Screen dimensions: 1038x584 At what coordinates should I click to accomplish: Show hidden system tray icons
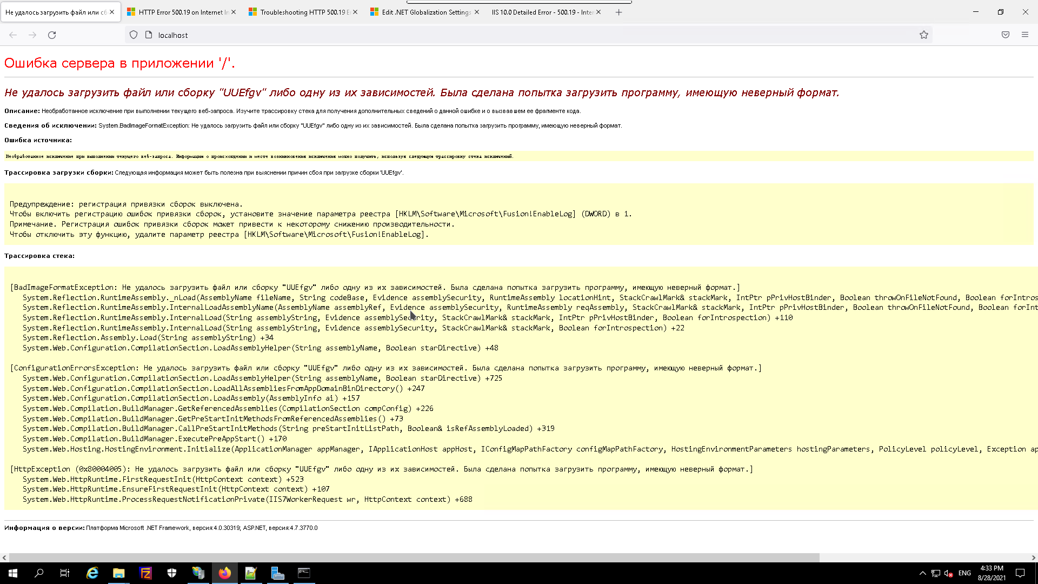[x=922, y=573]
